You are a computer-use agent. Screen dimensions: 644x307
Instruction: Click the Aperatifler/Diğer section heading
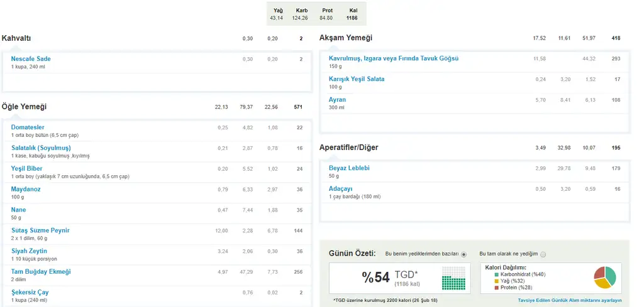[349, 148]
